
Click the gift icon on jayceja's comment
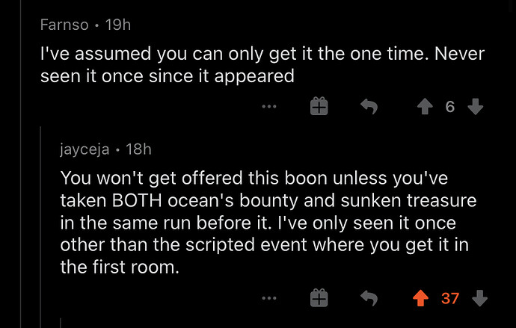pos(319,299)
